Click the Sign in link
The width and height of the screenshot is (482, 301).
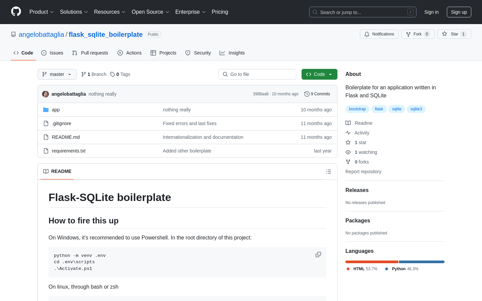pos(431,12)
